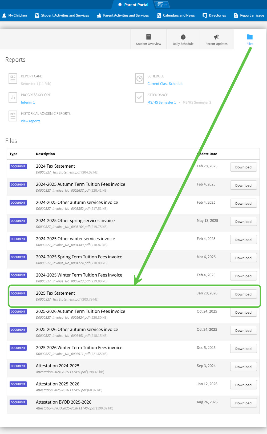267x434 pixels.
Task: Click the Parent Portal home icon
Action: click(x=120, y=5)
